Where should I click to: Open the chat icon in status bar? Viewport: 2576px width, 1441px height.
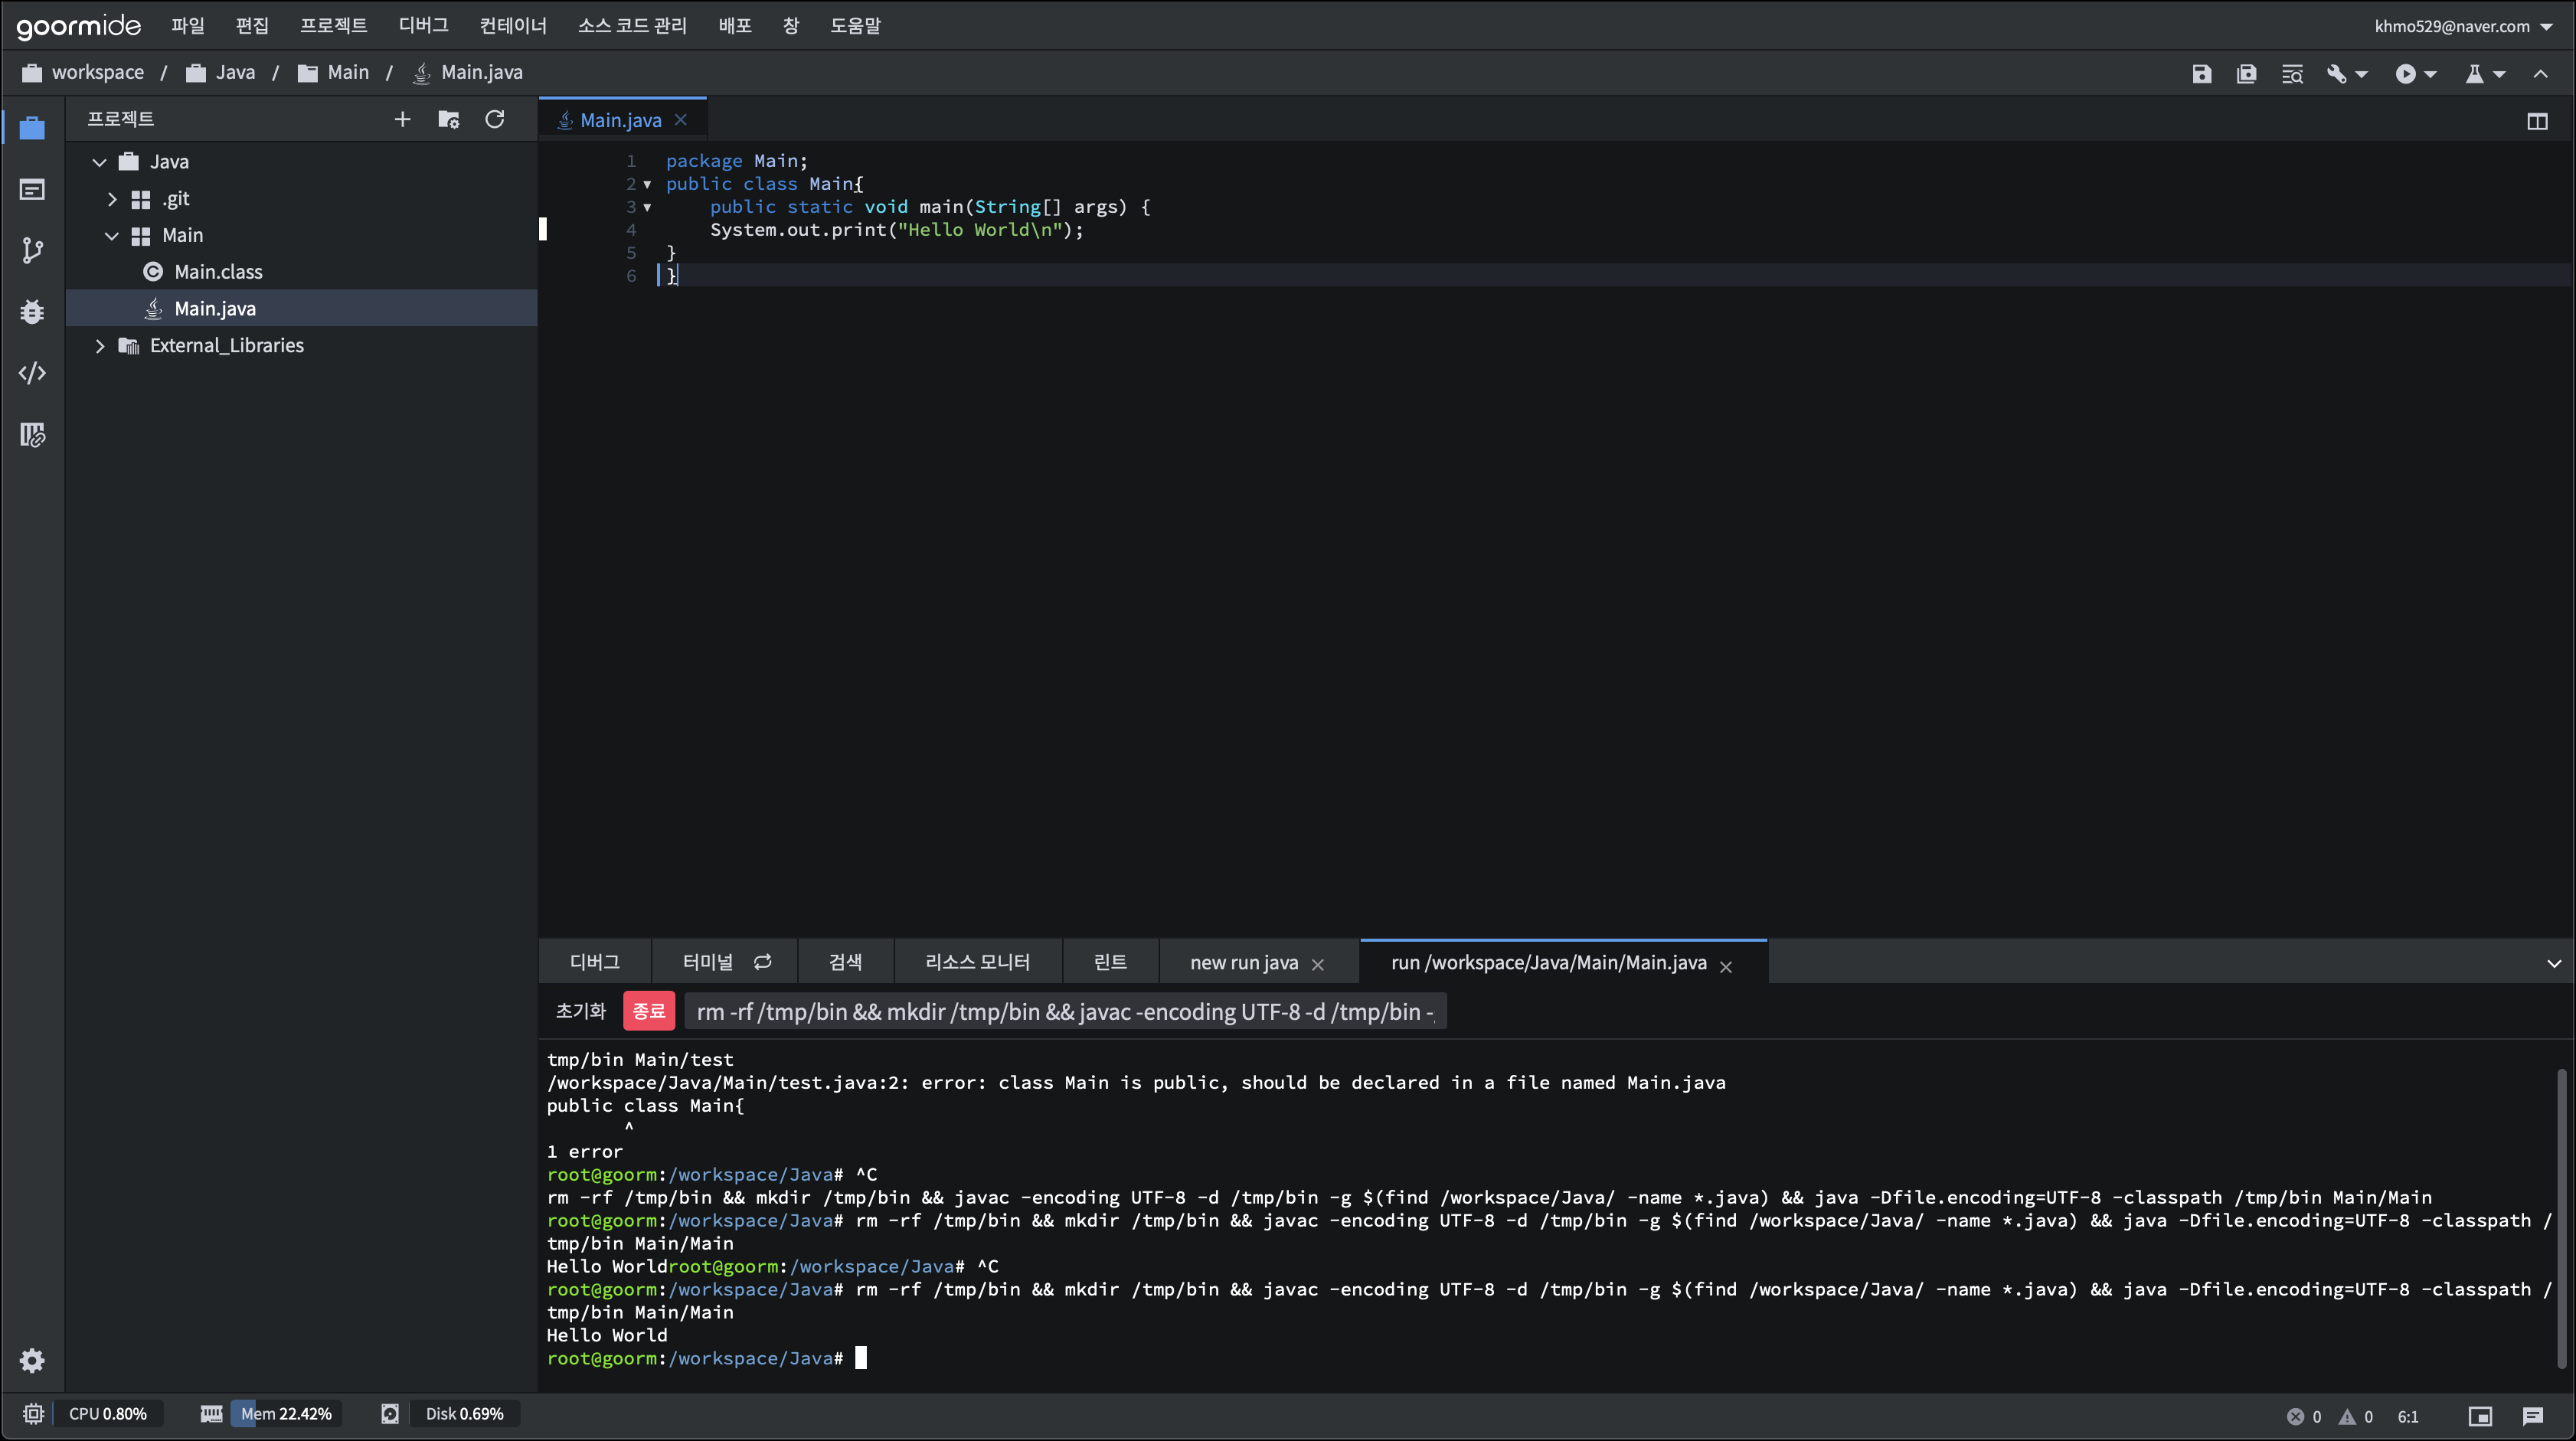point(2532,1415)
